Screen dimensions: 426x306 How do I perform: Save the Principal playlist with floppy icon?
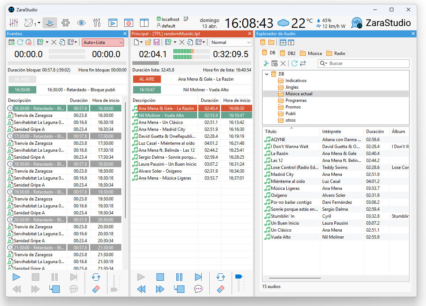pos(157,43)
